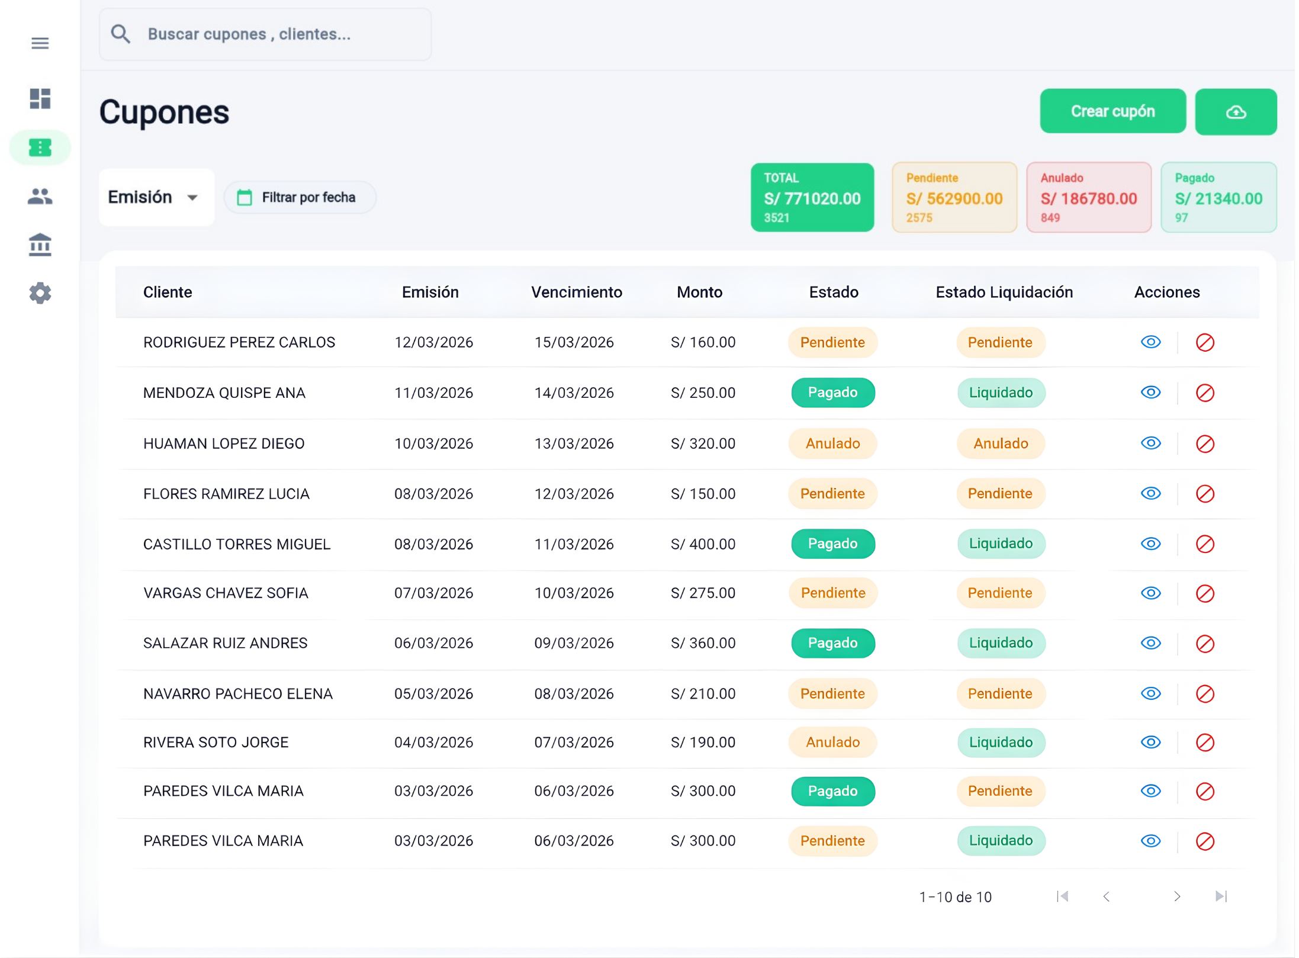Cancel coupon of CASTILLO TORRES MIGUEL
The image size is (1299, 958).
pyautogui.click(x=1204, y=544)
